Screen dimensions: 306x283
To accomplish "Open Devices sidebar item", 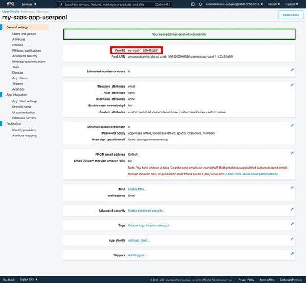I will (x=18, y=72).
